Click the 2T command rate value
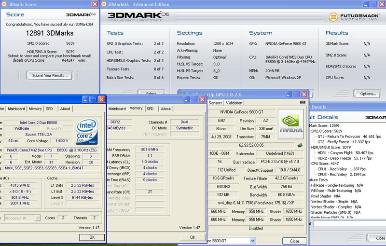The height and width of the screenshot is (246, 386). [x=150, y=192]
